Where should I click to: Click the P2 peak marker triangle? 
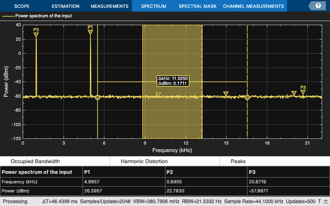[36, 35]
